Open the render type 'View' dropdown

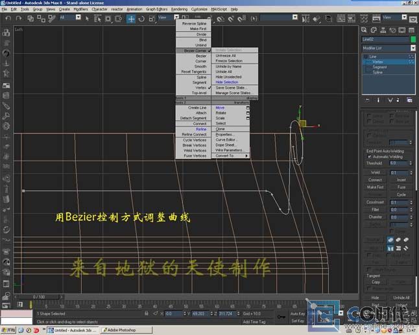pyautogui.click(x=404, y=17)
